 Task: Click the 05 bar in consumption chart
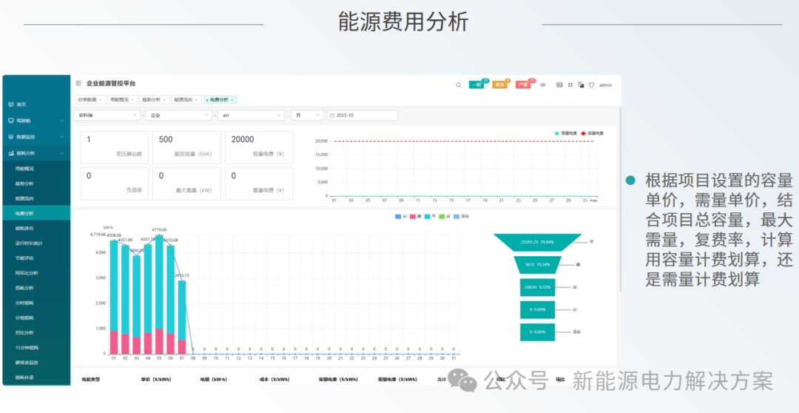tap(159, 295)
